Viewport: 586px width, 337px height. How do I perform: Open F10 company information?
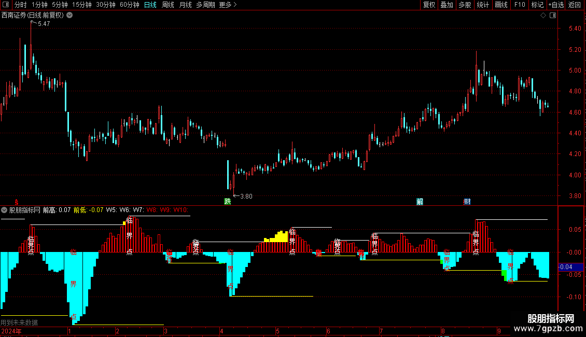pyautogui.click(x=520, y=5)
